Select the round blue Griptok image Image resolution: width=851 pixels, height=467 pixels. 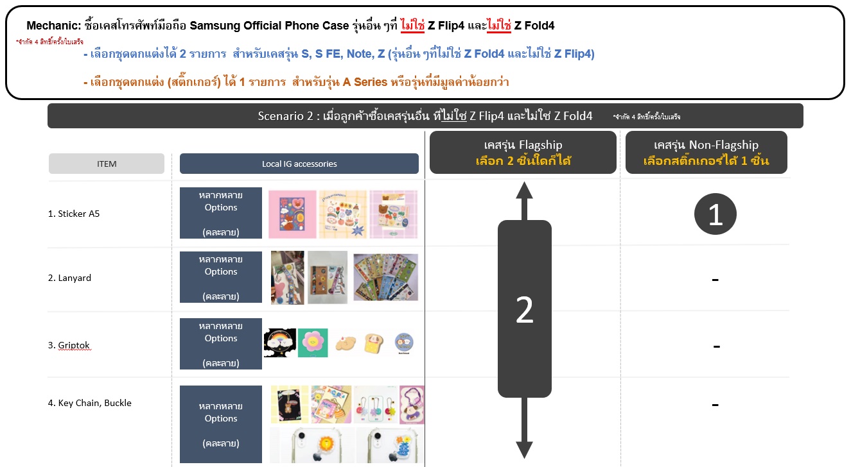click(405, 343)
